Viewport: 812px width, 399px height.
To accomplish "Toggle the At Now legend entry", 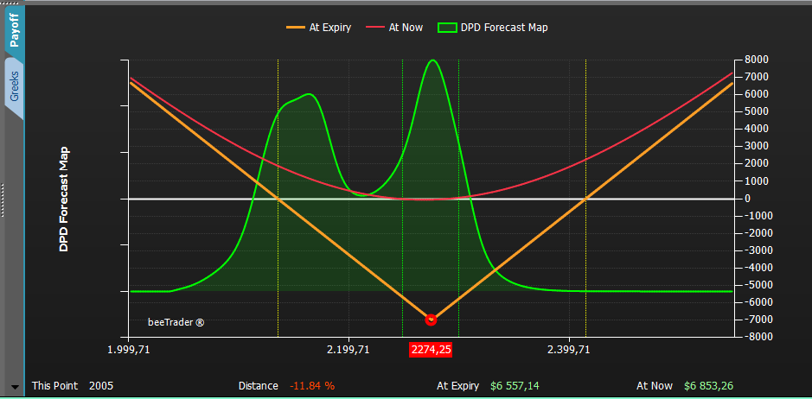I will coord(394,28).
